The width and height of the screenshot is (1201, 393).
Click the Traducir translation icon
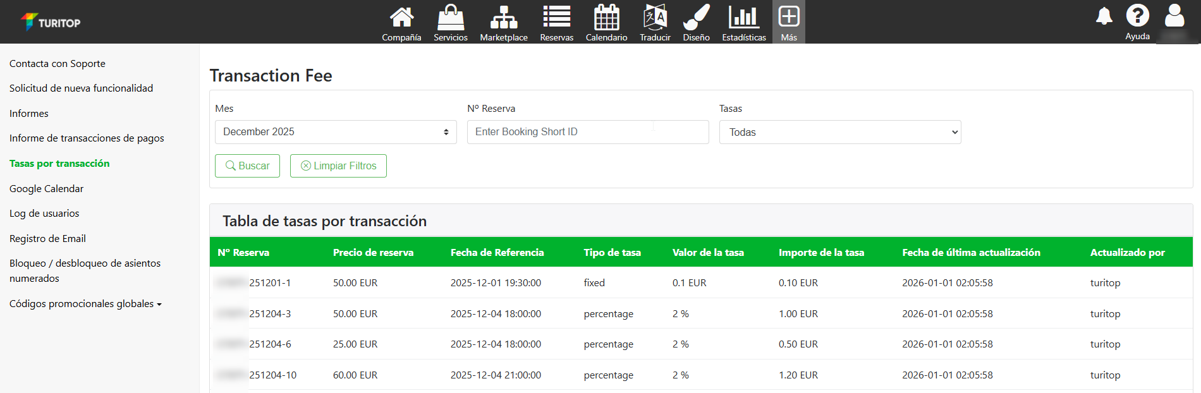pyautogui.click(x=655, y=18)
